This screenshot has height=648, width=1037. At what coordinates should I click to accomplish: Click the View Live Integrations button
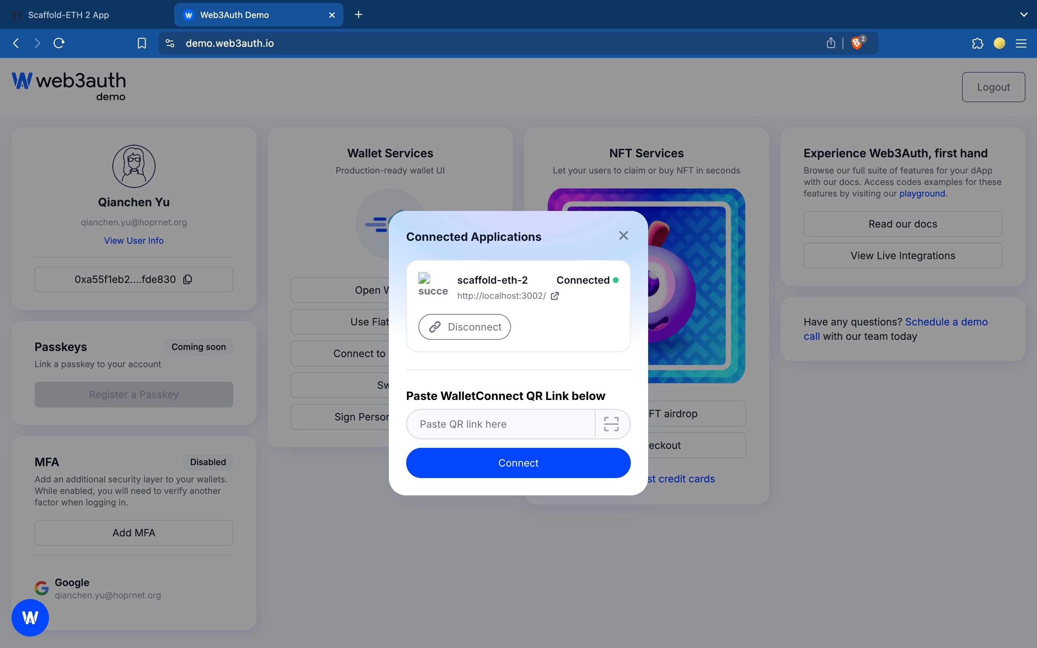(903, 256)
